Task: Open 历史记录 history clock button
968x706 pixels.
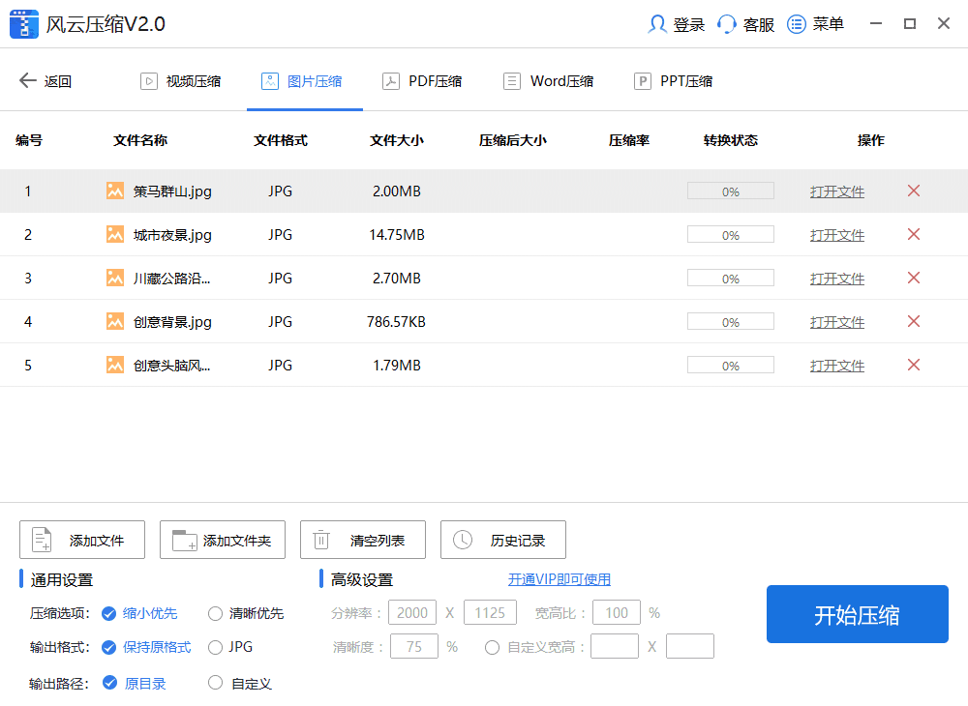Action: coord(503,540)
